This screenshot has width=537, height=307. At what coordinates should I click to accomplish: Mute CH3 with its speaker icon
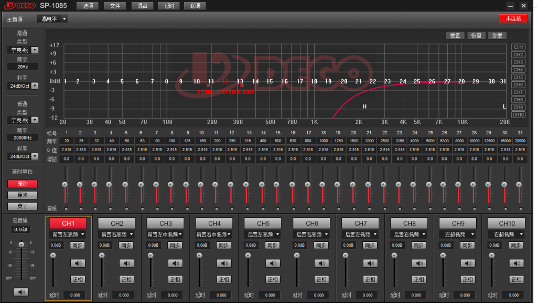click(x=175, y=263)
